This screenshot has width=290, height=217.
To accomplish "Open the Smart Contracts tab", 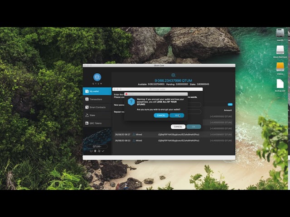I will (97, 107).
